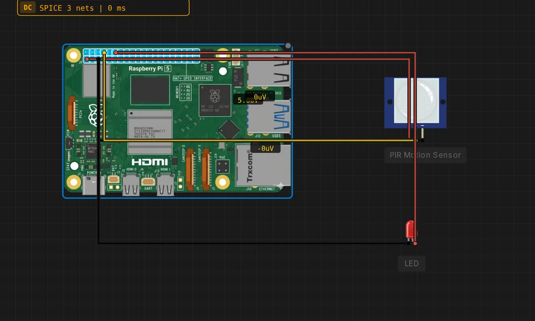Screen dimensions: 535x321
Task: Click the -0uV voltage probe label
Action: click(x=266, y=148)
